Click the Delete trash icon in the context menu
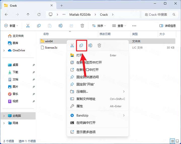This screenshot has width=181, height=144. coord(99,45)
